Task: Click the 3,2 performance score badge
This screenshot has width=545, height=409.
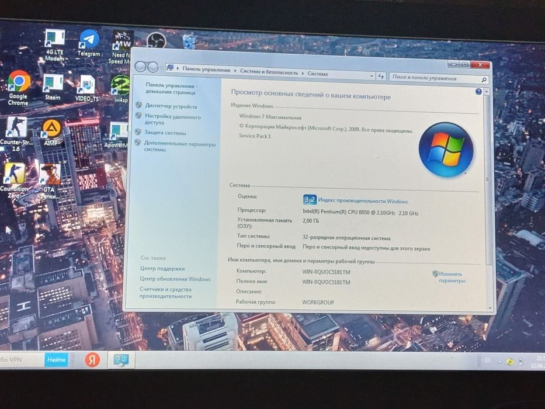Action: click(310, 200)
